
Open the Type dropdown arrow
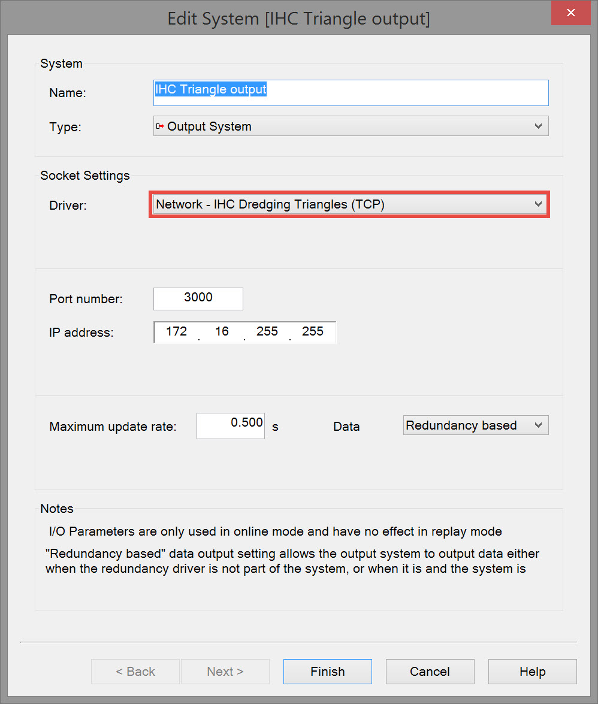[537, 126]
